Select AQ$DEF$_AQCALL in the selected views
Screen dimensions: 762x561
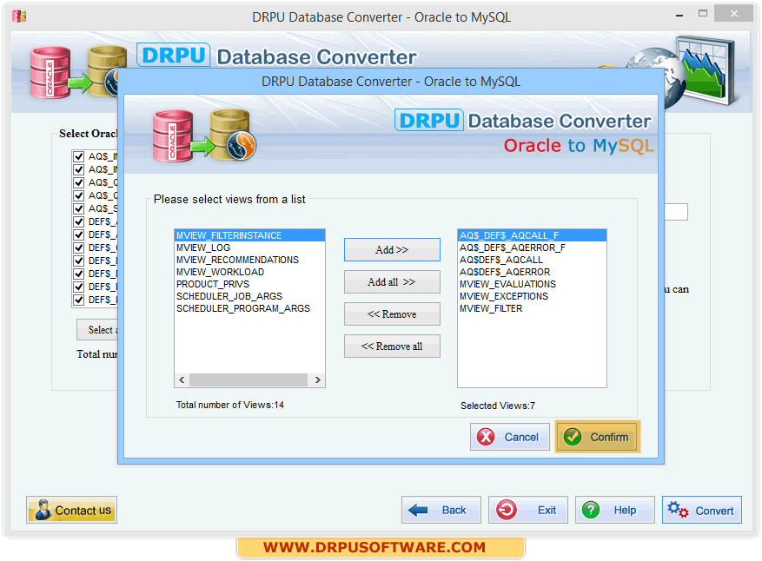coord(532,260)
